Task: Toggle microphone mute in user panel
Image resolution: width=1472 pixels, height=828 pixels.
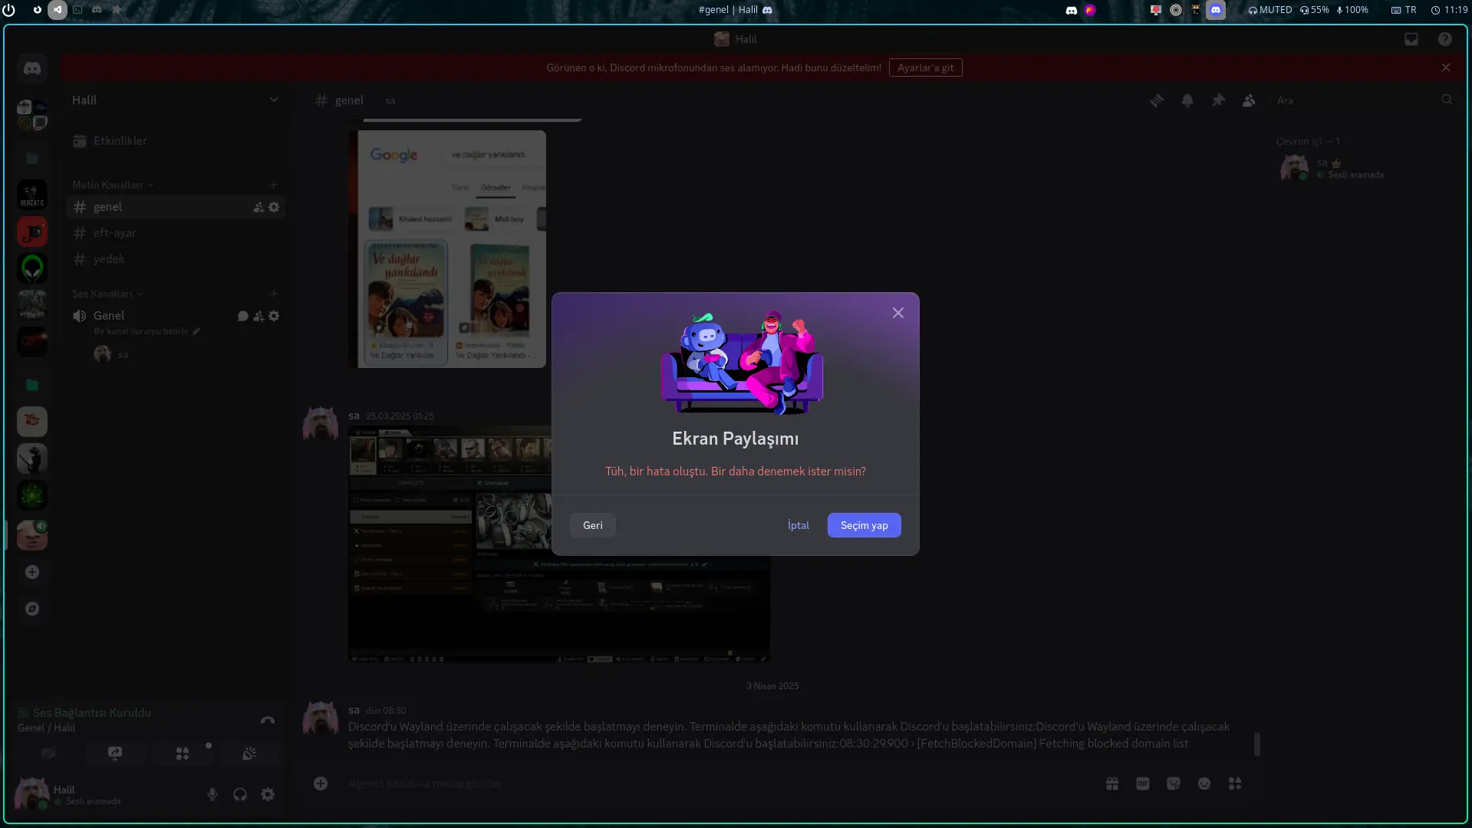Action: [212, 794]
